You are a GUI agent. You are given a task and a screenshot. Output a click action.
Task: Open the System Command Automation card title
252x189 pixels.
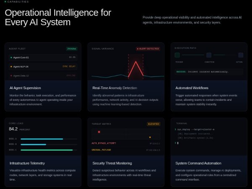[198, 163]
